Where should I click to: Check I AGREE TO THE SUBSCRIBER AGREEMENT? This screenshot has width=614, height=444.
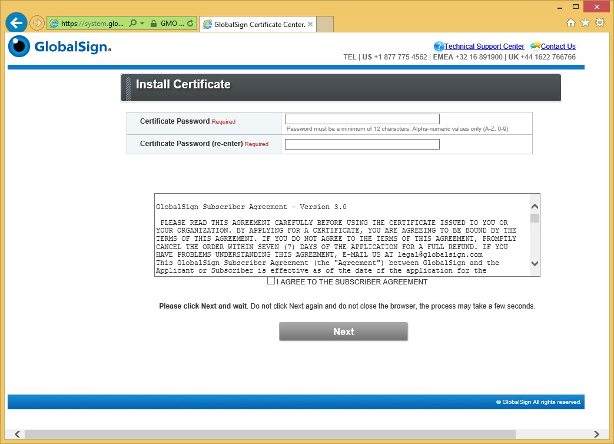pyautogui.click(x=271, y=281)
